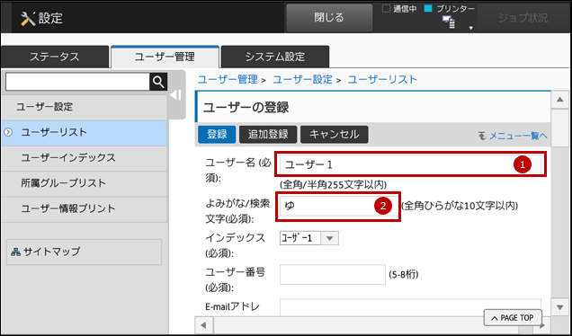Switch to the ステータス tab

click(55, 57)
